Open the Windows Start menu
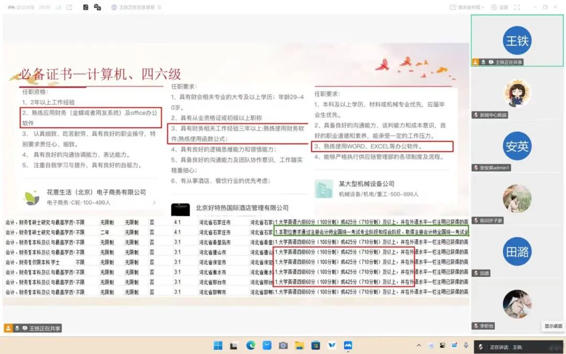 pos(218,346)
